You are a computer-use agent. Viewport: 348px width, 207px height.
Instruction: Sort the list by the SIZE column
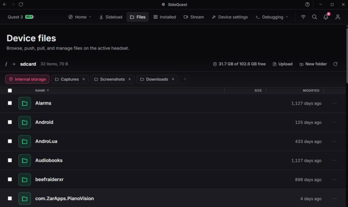pos(258,91)
